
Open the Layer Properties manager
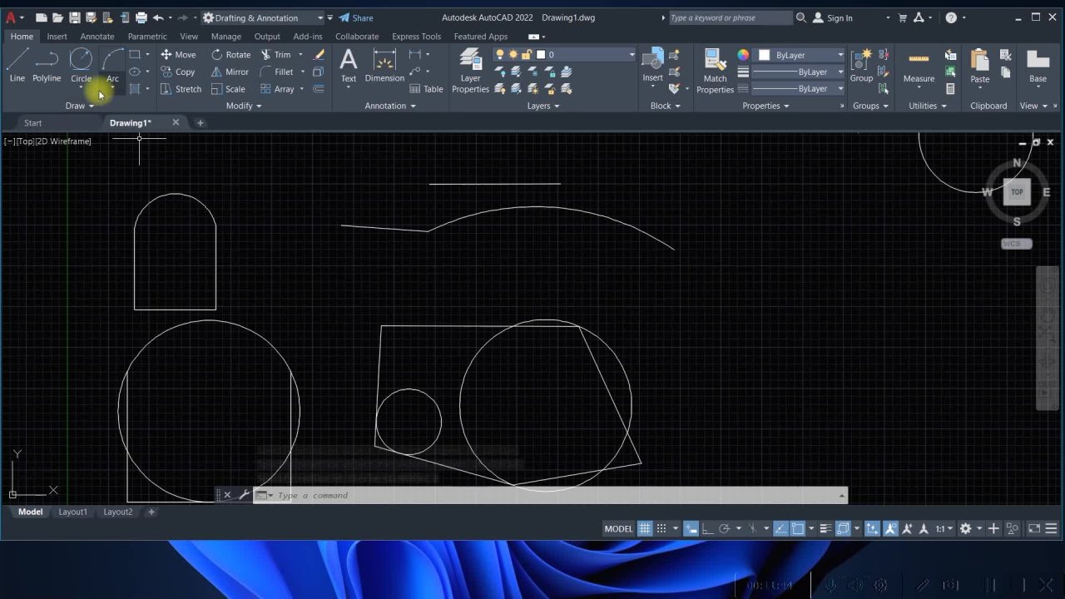(x=471, y=70)
